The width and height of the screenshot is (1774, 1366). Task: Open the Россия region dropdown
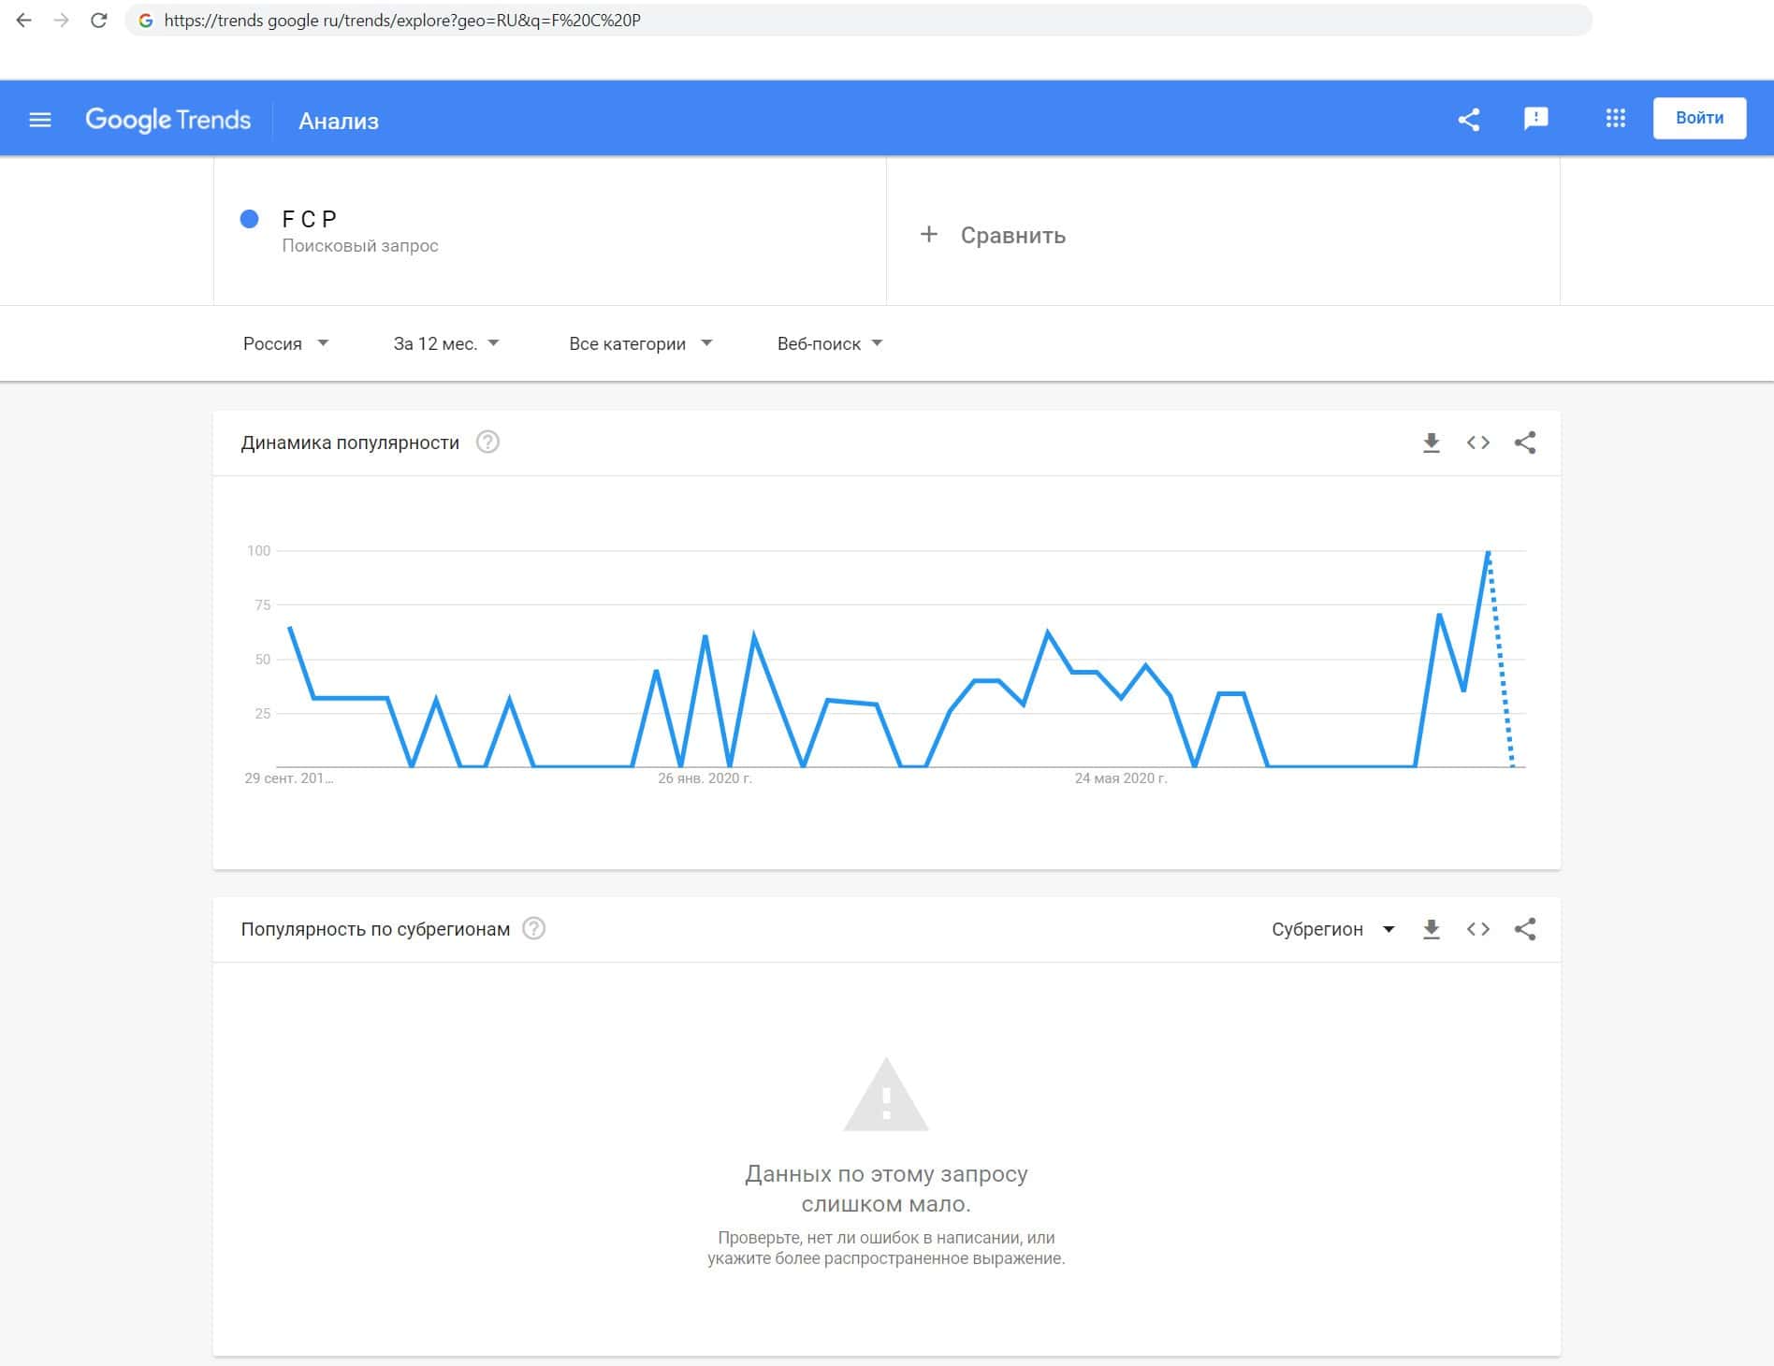(285, 343)
